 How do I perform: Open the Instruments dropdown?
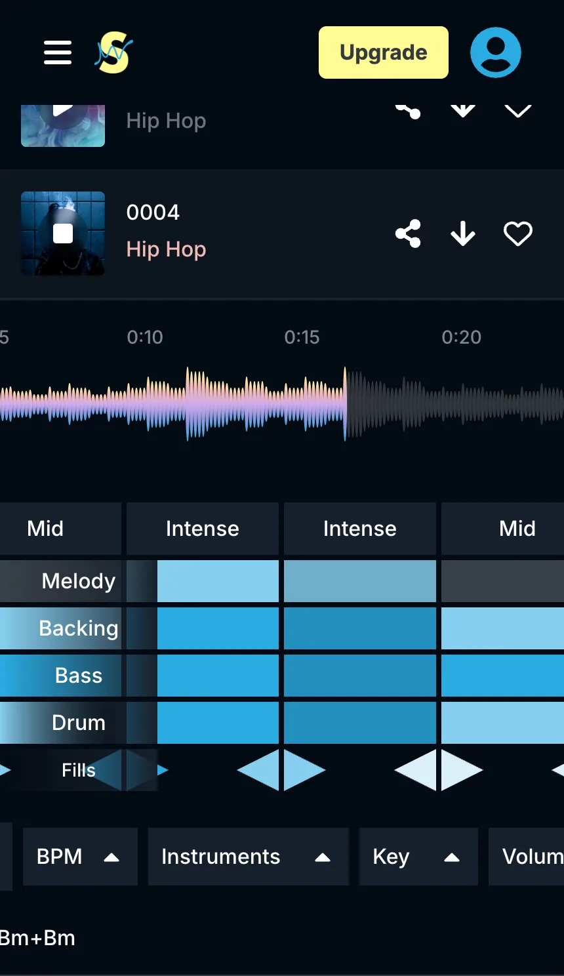coord(248,857)
